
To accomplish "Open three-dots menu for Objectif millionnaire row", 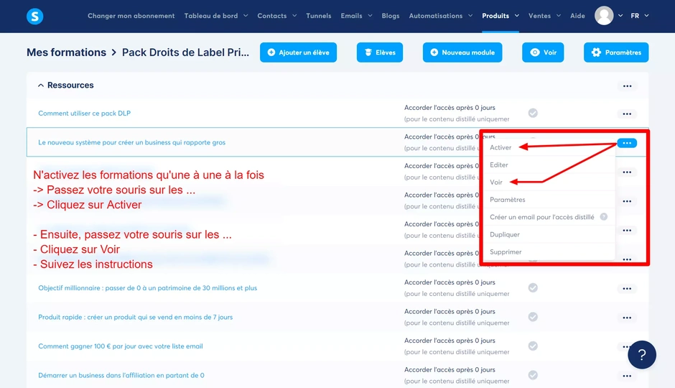I will (627, 289).
